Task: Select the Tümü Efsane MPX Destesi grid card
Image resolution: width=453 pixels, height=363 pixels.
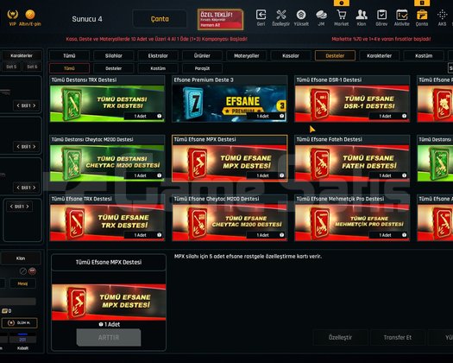Action: point(230,158)
